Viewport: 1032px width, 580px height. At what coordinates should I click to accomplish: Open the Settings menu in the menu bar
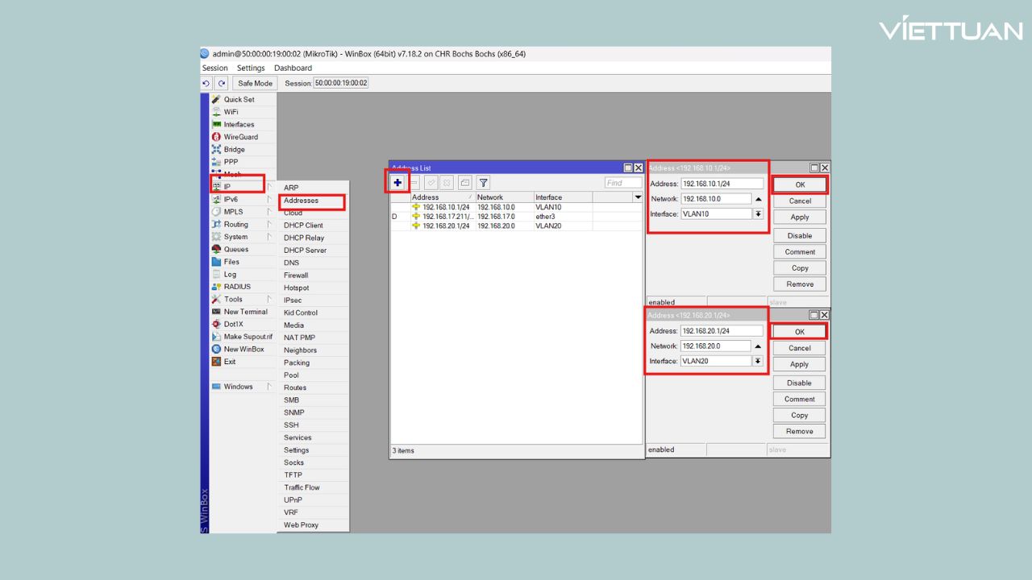click(x=251, y=68)
